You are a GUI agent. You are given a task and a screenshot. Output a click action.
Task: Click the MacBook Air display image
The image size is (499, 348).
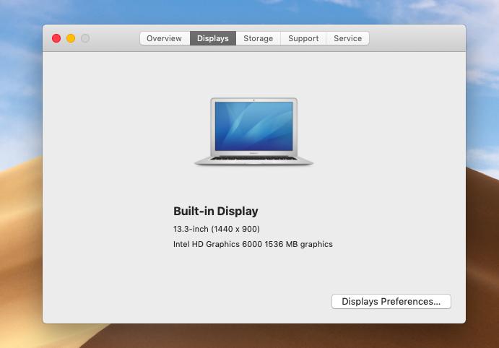pyautogui.click(x=253, y=131)
